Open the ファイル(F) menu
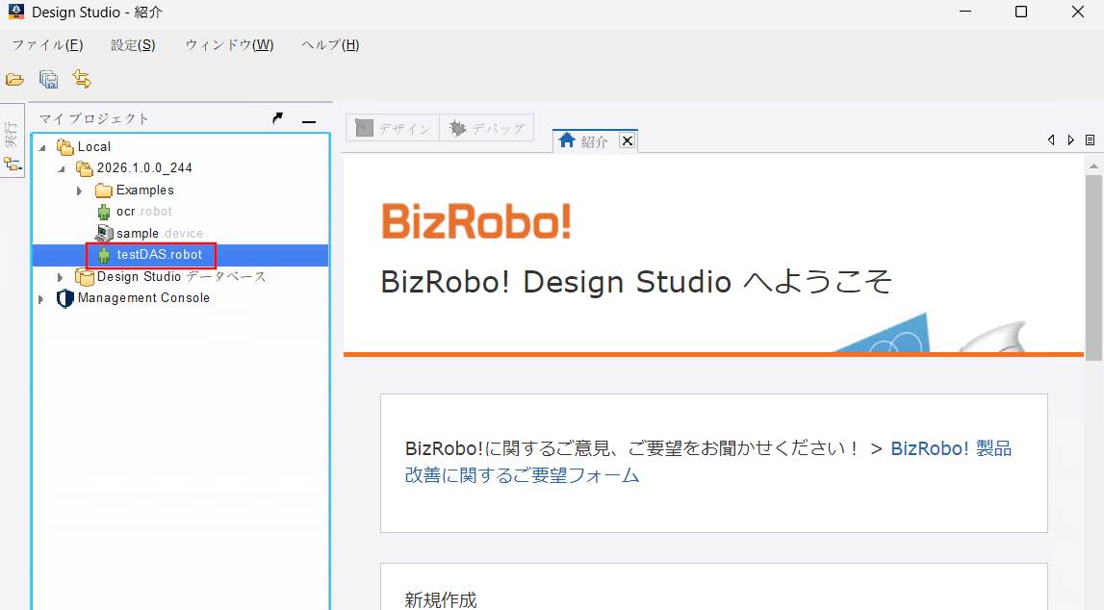1104x610 pixels. [x=47, y=45]
